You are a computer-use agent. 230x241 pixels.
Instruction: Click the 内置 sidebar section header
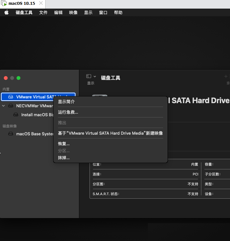(x=6, y=89)
